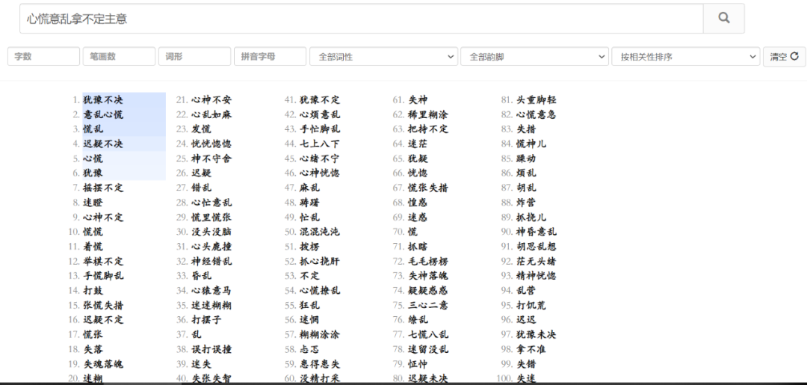Image resolution: width=807 pixels, height=385 pixels.
Task: Click the search box containing 心慌意乱拿不定主意
Action: pos(362,19)
